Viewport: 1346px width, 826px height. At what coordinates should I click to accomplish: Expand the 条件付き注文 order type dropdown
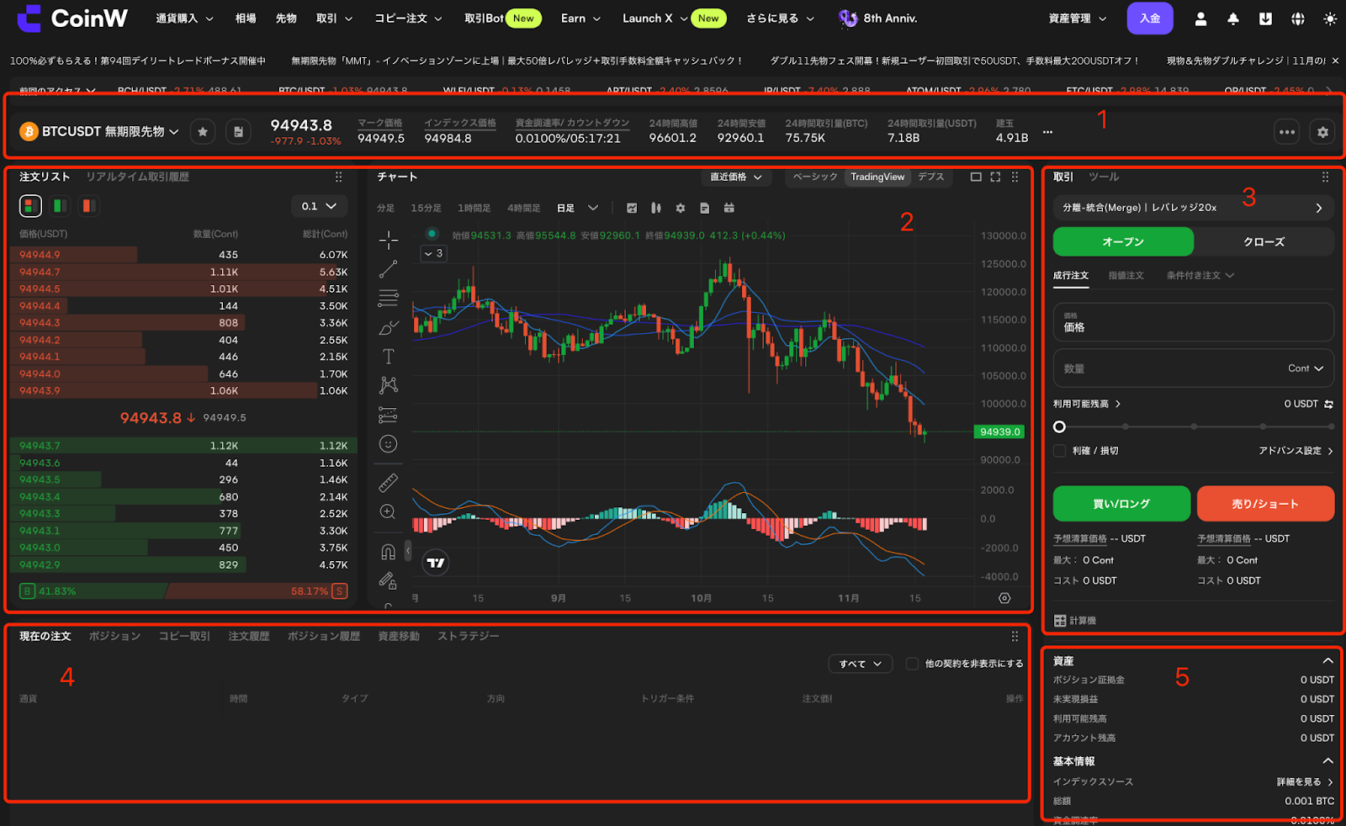(1200, 276)
